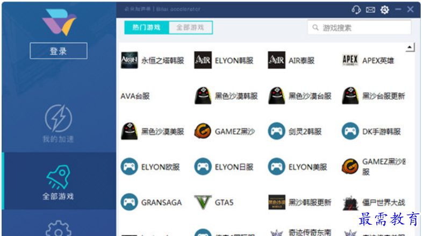The image size is (424, 236).
Task: Select GAMEZ黑沙 text label
Action: [235, 131]
